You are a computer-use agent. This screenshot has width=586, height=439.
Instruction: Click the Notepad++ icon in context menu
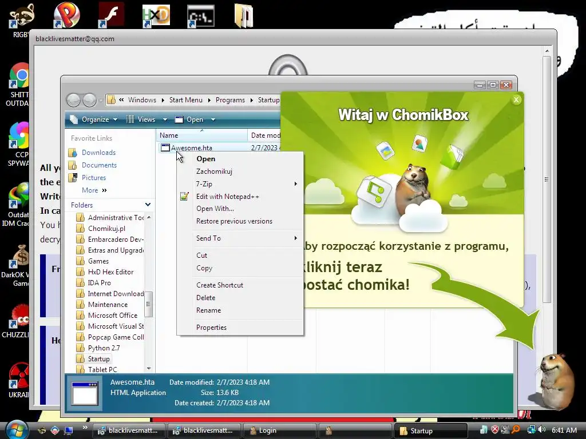184,197
